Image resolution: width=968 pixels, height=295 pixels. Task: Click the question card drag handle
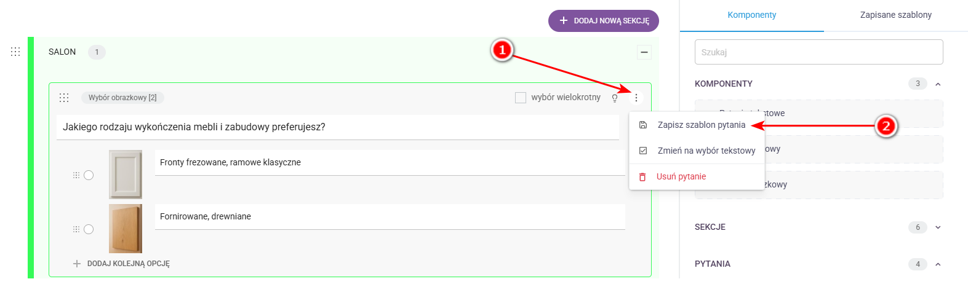click(x=64, y=98)
